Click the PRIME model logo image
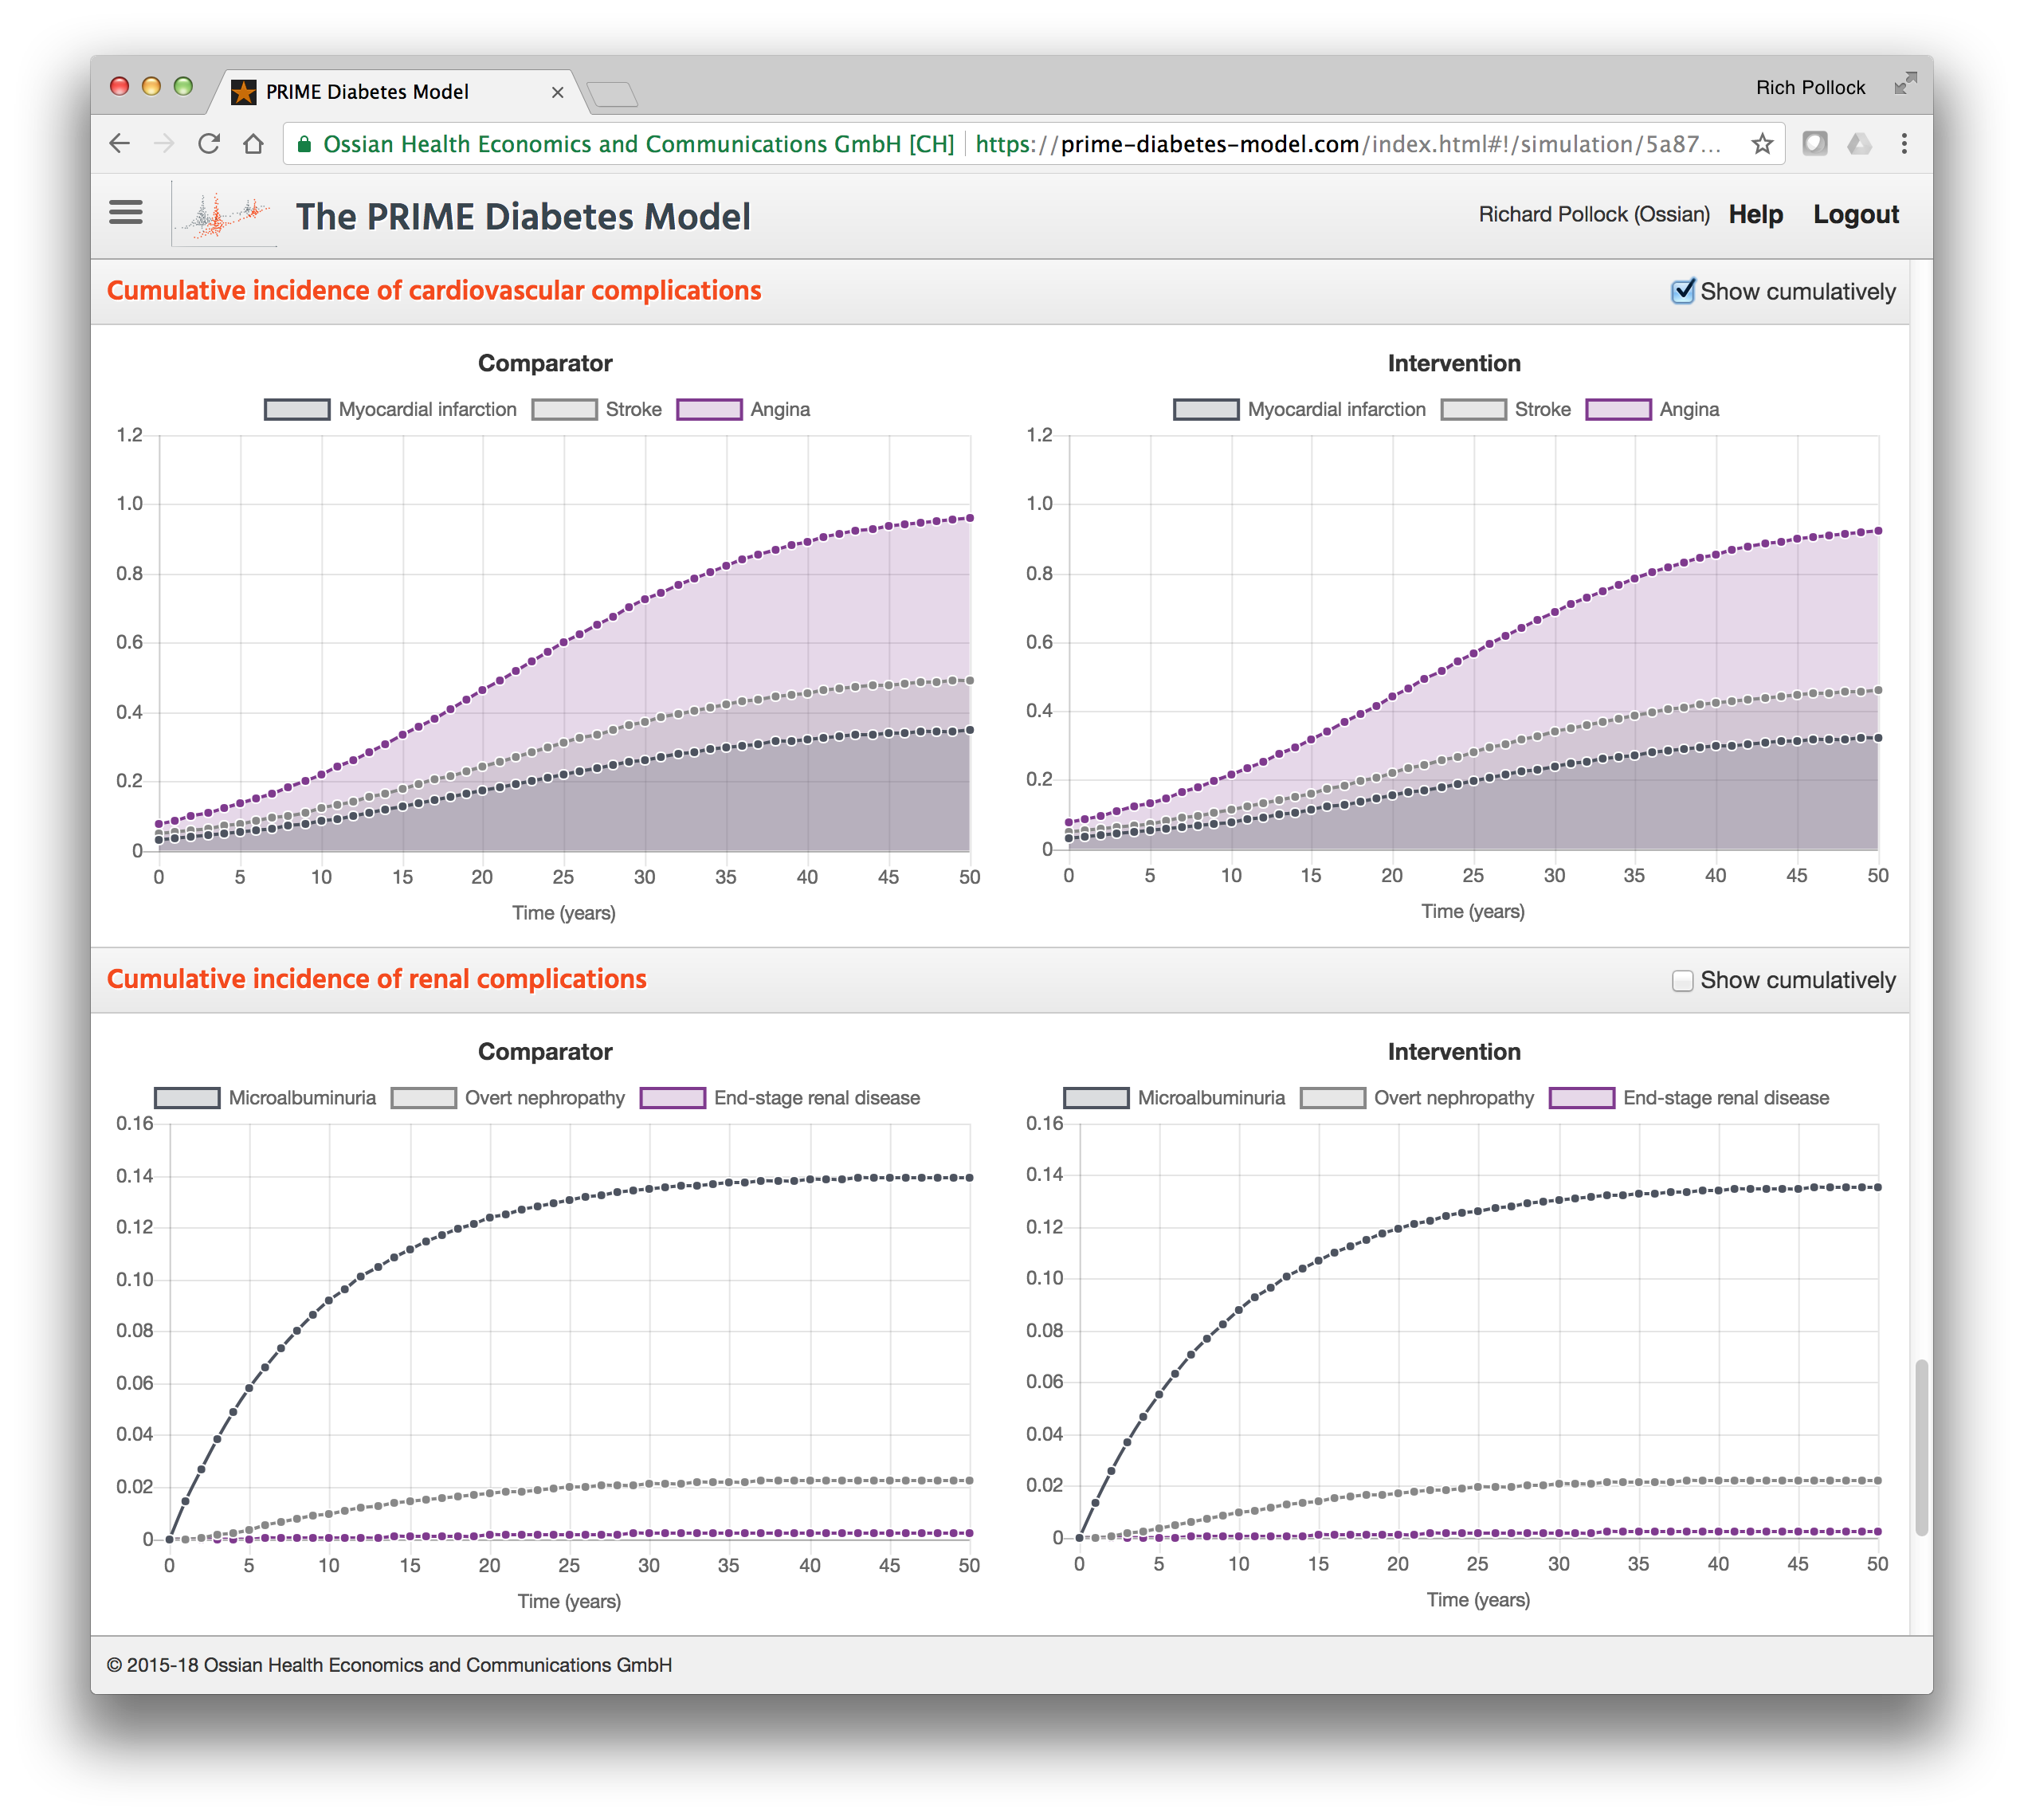The image size is (2024, 1820). pos(225,214)
